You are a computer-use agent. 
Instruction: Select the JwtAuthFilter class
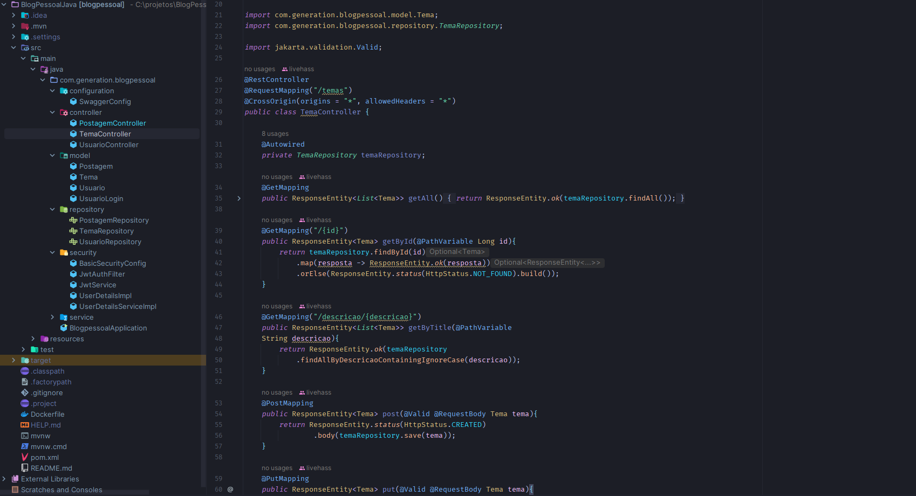[102, 274]
